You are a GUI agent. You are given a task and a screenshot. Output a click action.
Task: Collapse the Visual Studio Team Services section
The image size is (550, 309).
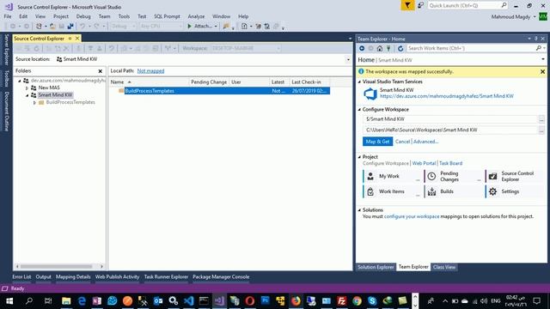click(x=359, y=82)
